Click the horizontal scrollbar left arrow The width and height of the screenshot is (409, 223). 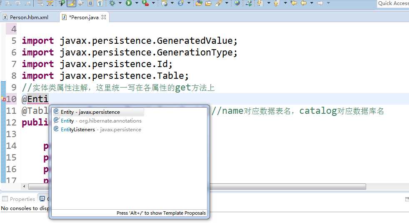click(24, 186)
